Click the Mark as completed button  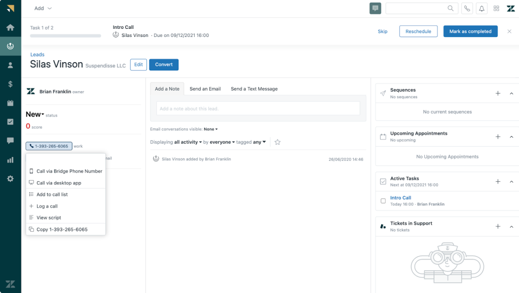[470, 31]
